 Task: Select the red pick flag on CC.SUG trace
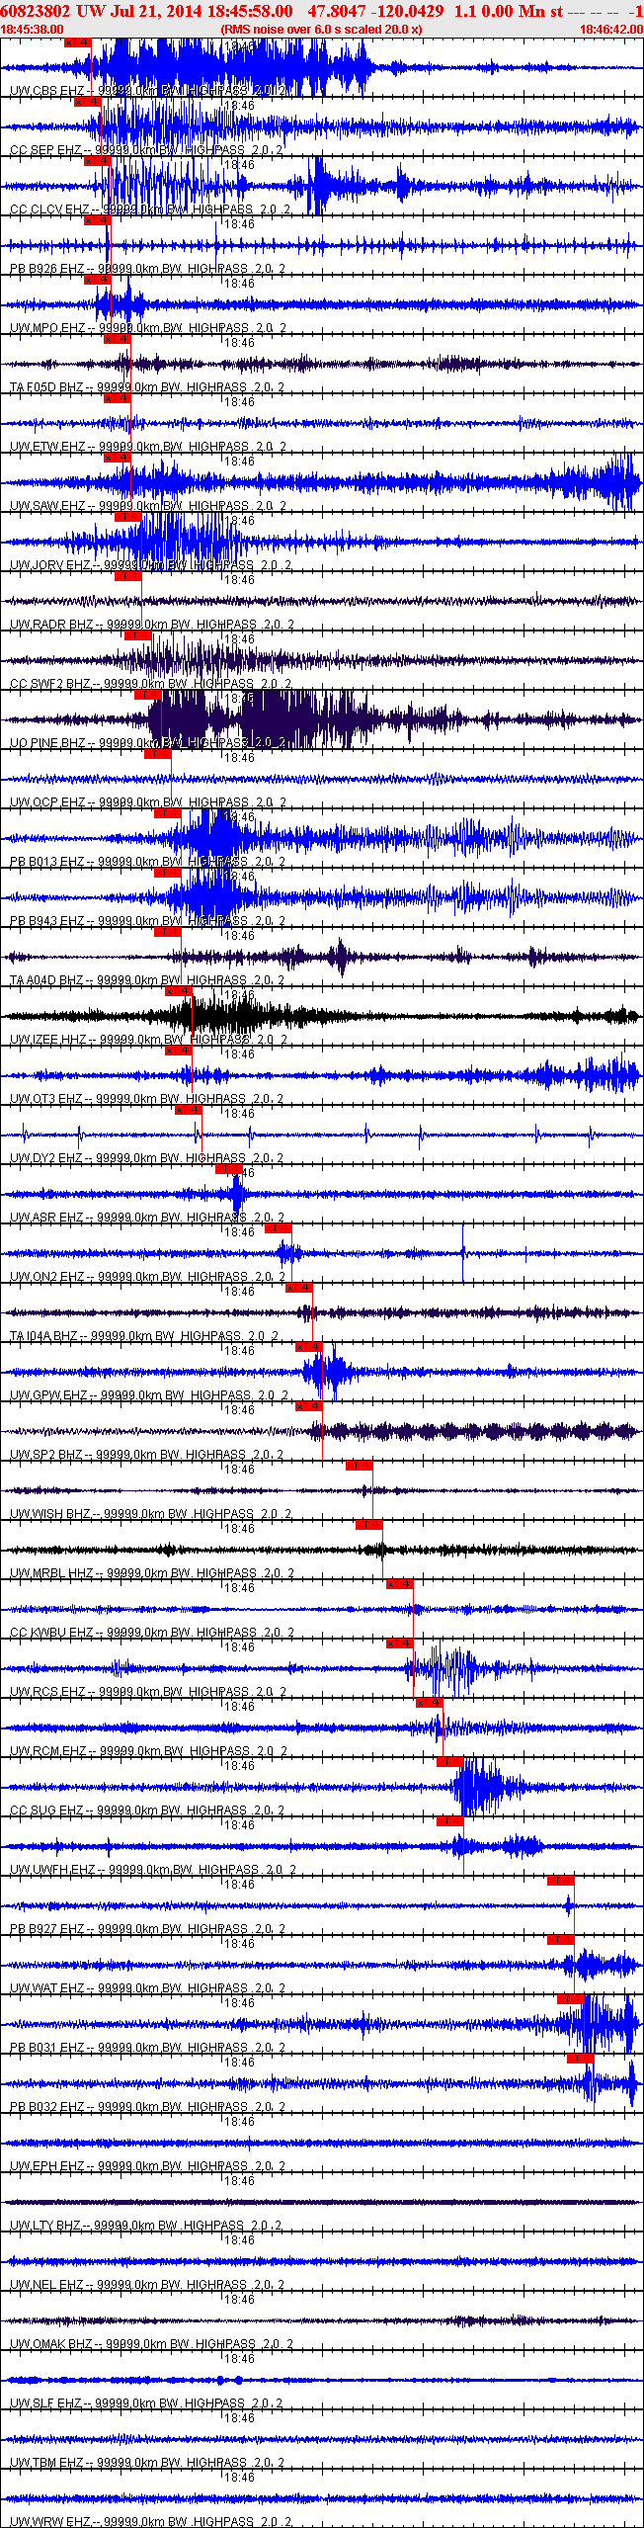(450, 1762)
